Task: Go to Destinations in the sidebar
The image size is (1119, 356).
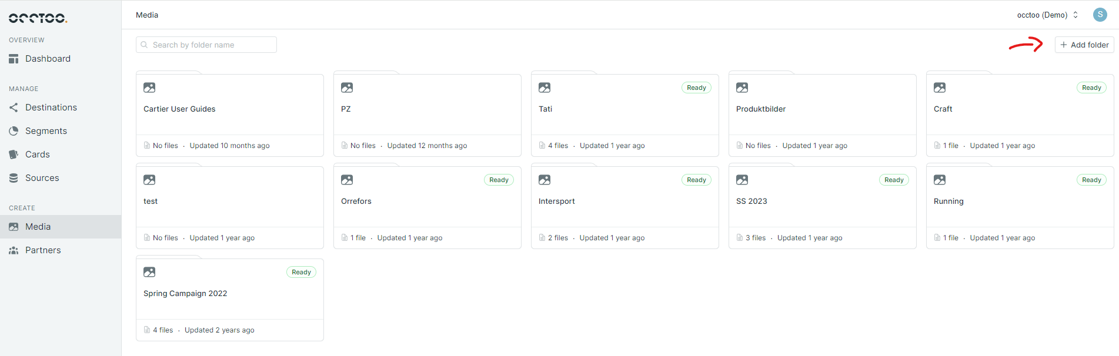Action: [61, 108]
